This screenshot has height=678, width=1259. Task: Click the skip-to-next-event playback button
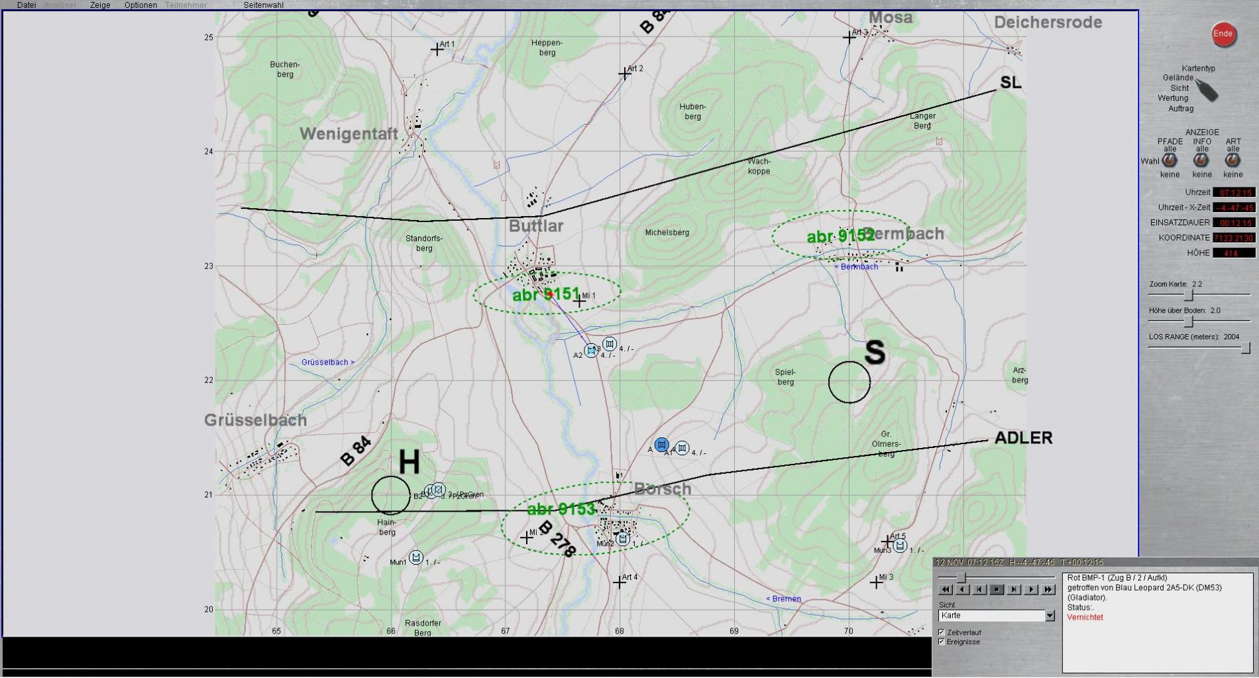click(x=1014, y=589)
